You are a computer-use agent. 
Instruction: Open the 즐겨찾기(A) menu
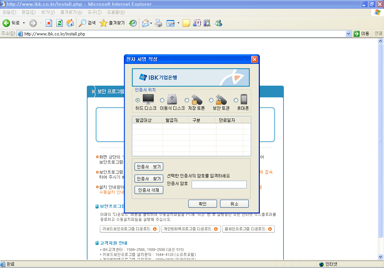71,12
